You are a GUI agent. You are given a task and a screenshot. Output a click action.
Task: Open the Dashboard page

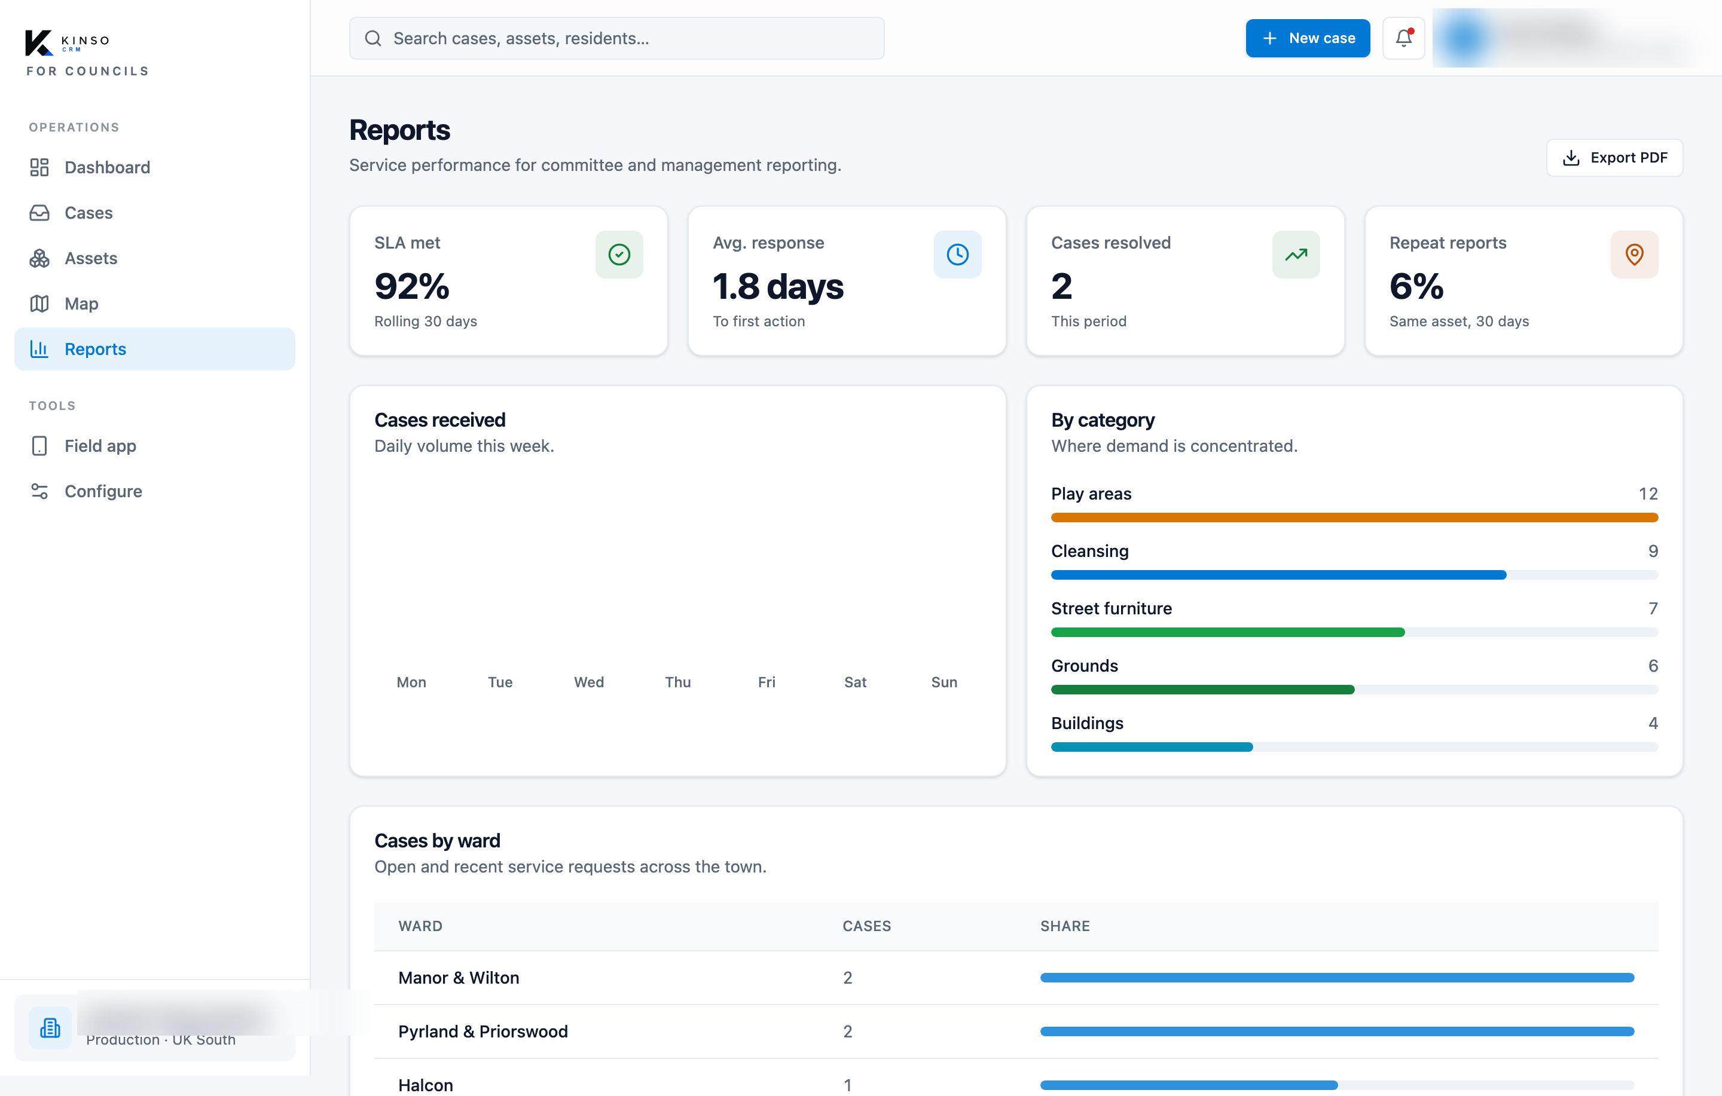click(x=154, y=167)
